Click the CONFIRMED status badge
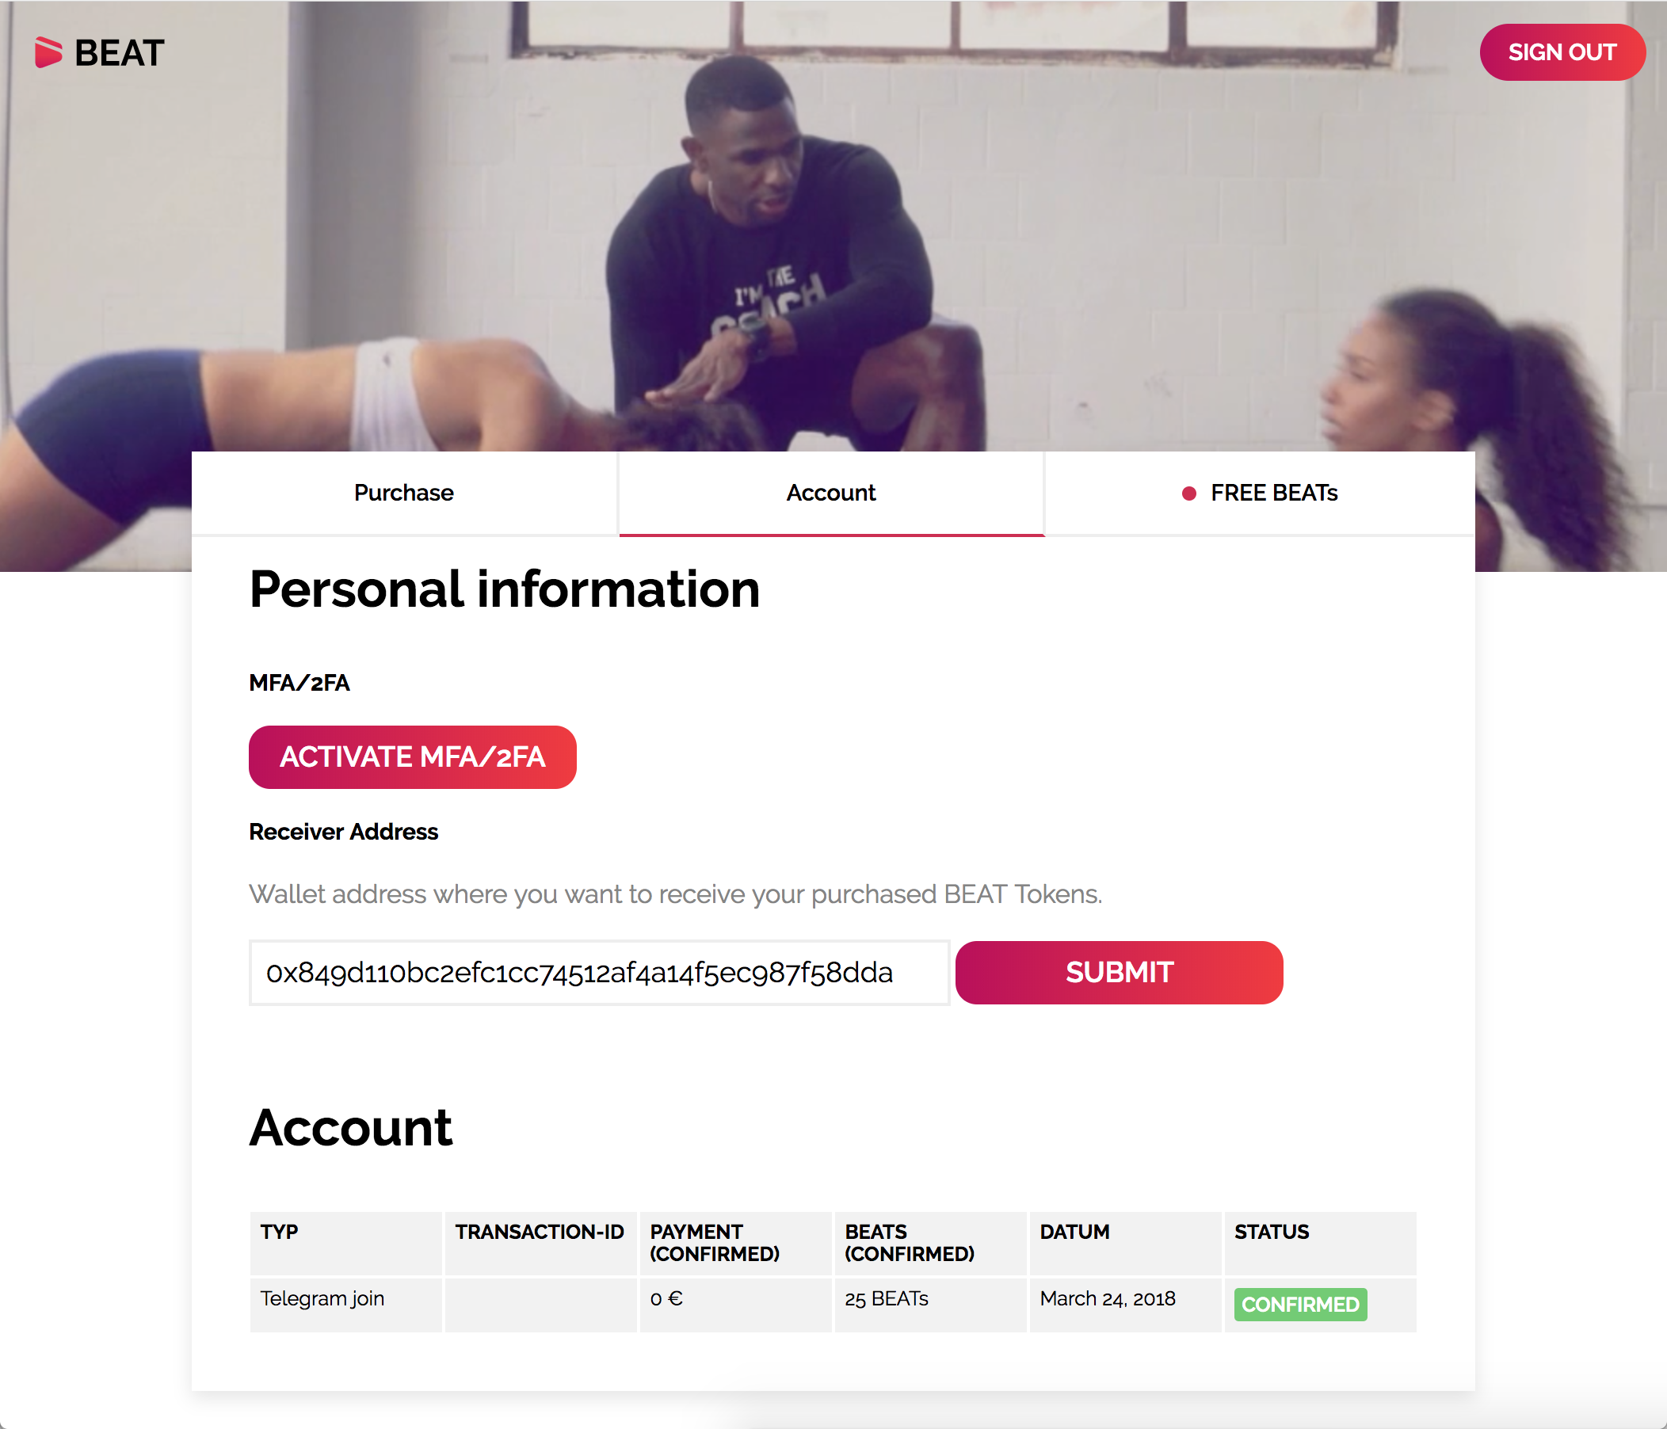Image resolution: width=1667 pixels, height=1429 pixels. pos(1300,1305)
